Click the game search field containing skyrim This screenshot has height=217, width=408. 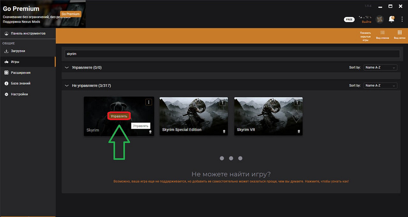(232, 54)
